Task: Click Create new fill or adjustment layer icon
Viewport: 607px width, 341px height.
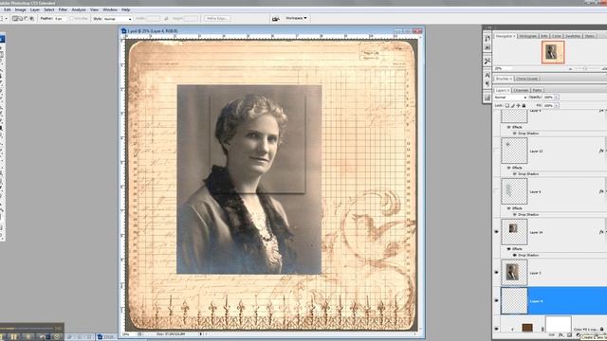Action: (578, 335)
